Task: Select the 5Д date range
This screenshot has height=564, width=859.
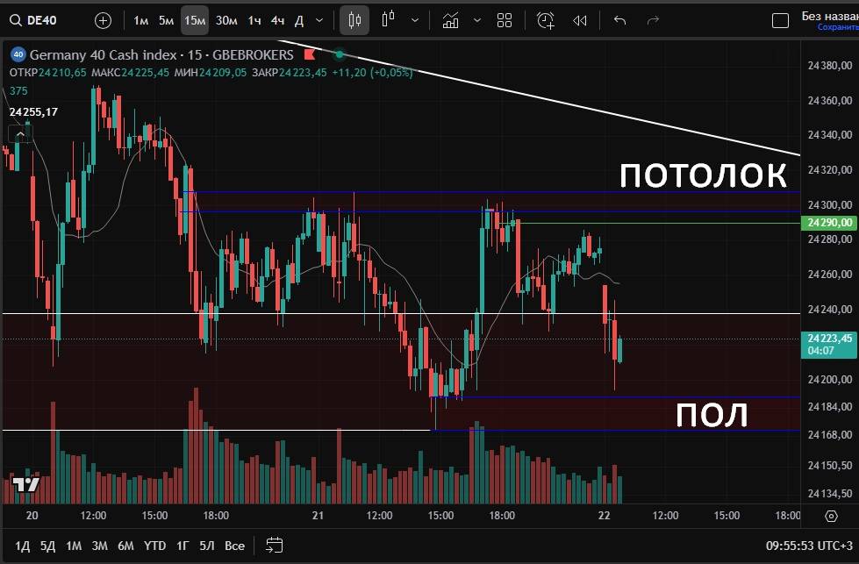Action: click(47, 546)
